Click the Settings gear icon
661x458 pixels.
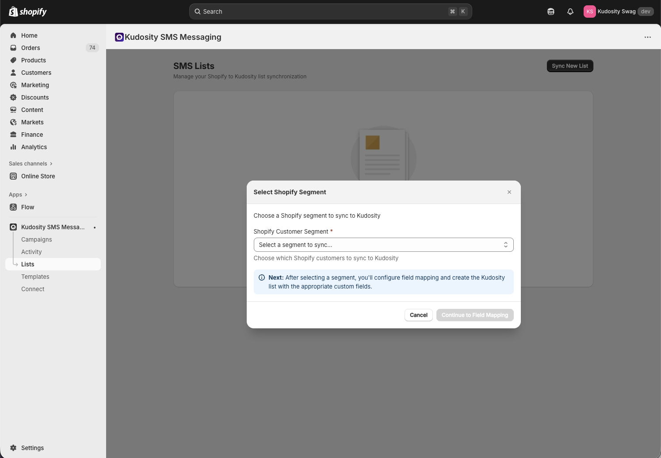[x=13, y=448]
